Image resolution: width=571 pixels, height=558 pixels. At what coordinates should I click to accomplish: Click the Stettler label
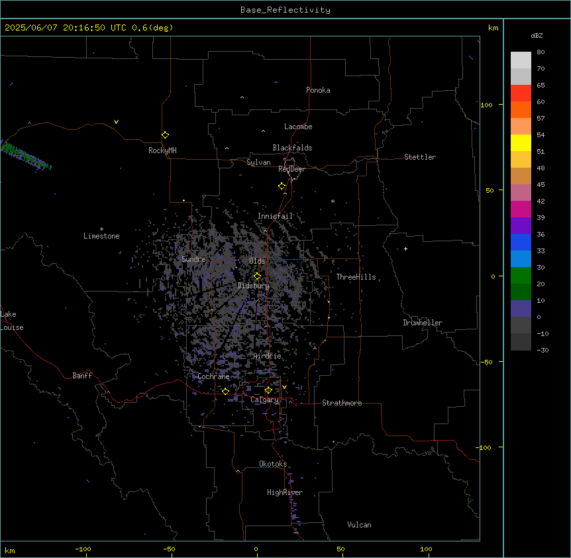coord(420,157)
